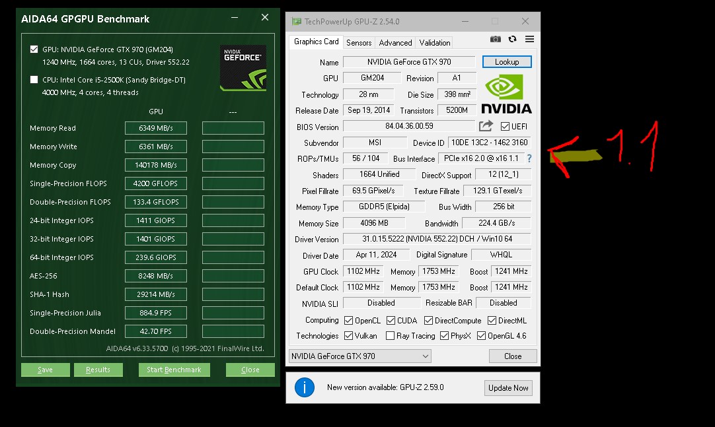Click the Bandwidth field 224.4 GB/s
715x427 pixels.
tap(496, 223)
